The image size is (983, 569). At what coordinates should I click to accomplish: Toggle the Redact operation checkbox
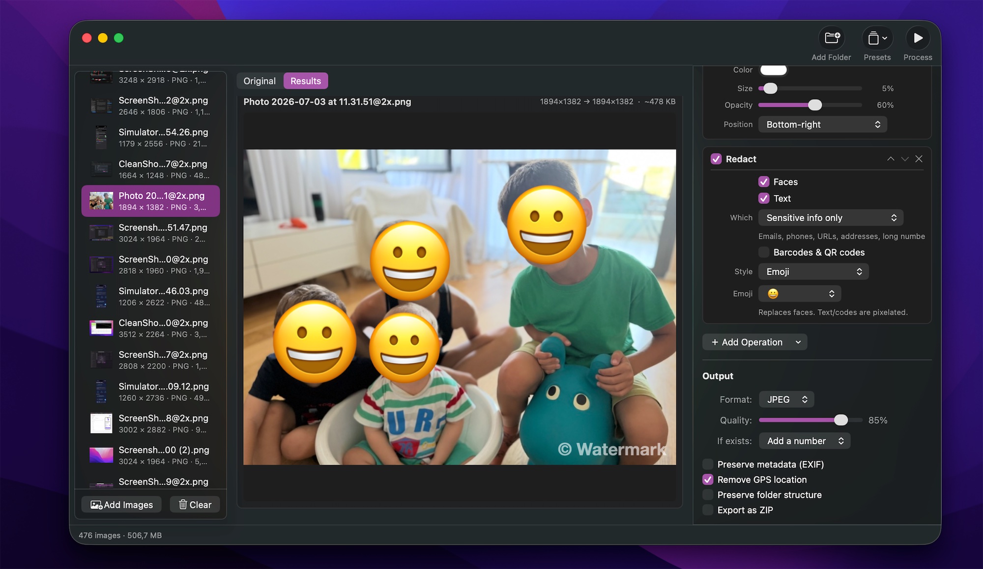coord(716,159)
